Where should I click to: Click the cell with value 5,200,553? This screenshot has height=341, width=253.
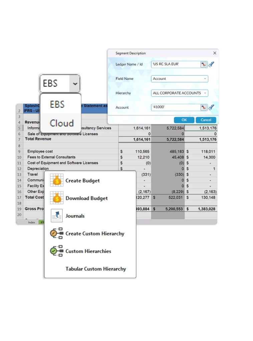pyautogui.click(x=168, y=209)
